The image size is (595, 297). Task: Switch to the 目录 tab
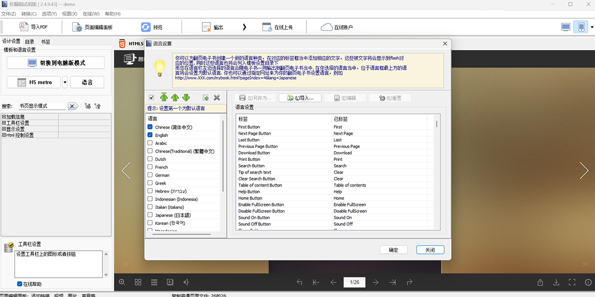(x=30, y=42)
